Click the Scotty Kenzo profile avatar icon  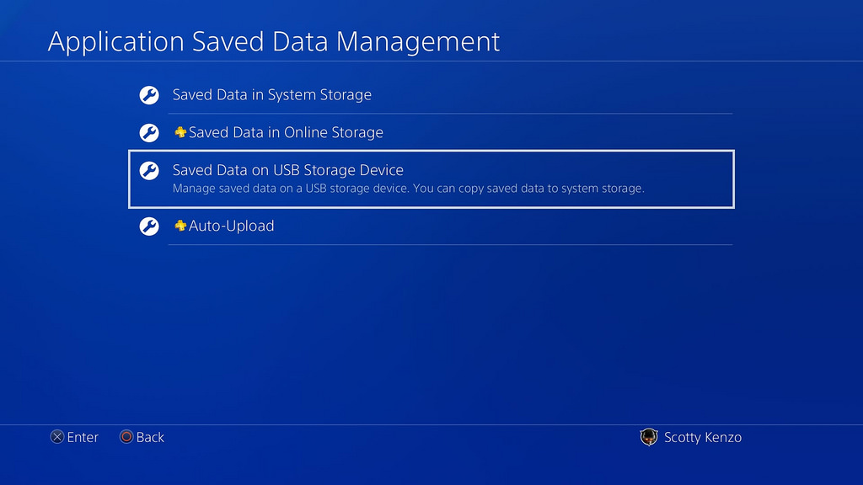[649, 437]
